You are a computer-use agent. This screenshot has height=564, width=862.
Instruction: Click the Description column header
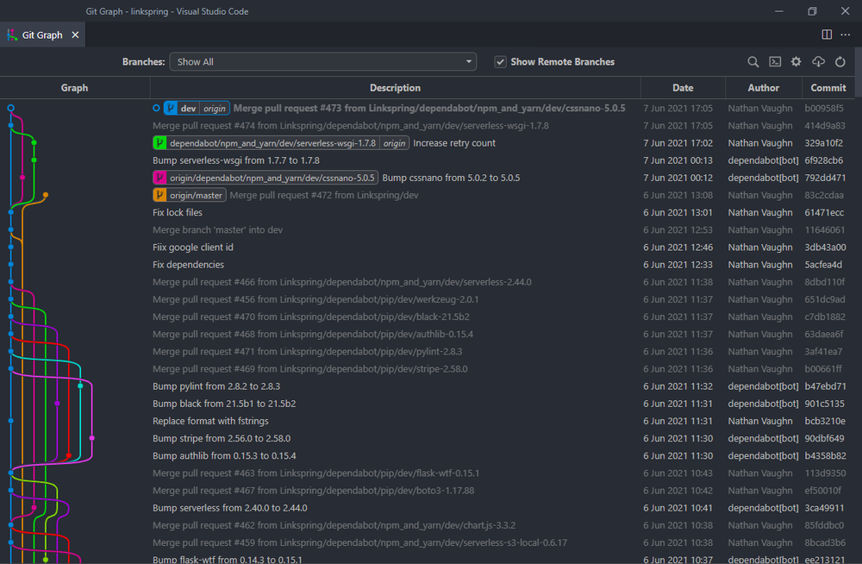[395, 88]
